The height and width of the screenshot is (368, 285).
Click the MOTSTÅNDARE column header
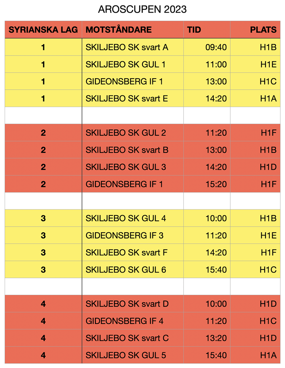click(119, 30)
